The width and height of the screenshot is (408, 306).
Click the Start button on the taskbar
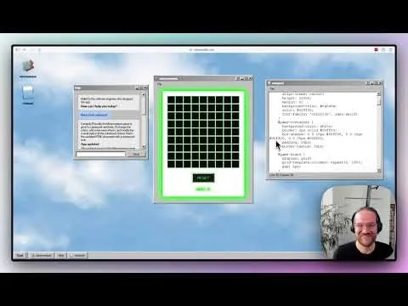(x=20, y=255)
